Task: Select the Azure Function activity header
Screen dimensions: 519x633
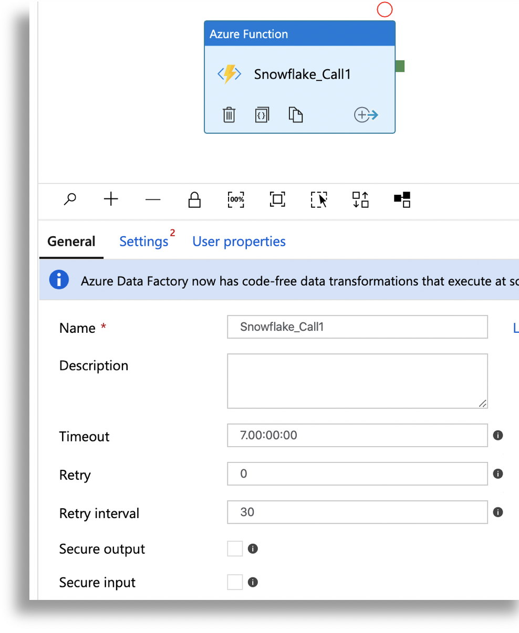Action: pos(299,34)
